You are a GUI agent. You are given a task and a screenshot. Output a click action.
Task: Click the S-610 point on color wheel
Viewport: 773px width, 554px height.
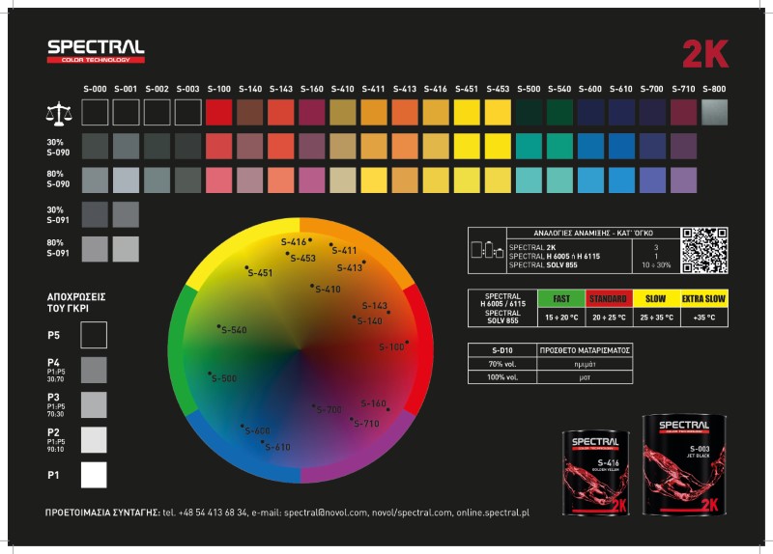262,442
